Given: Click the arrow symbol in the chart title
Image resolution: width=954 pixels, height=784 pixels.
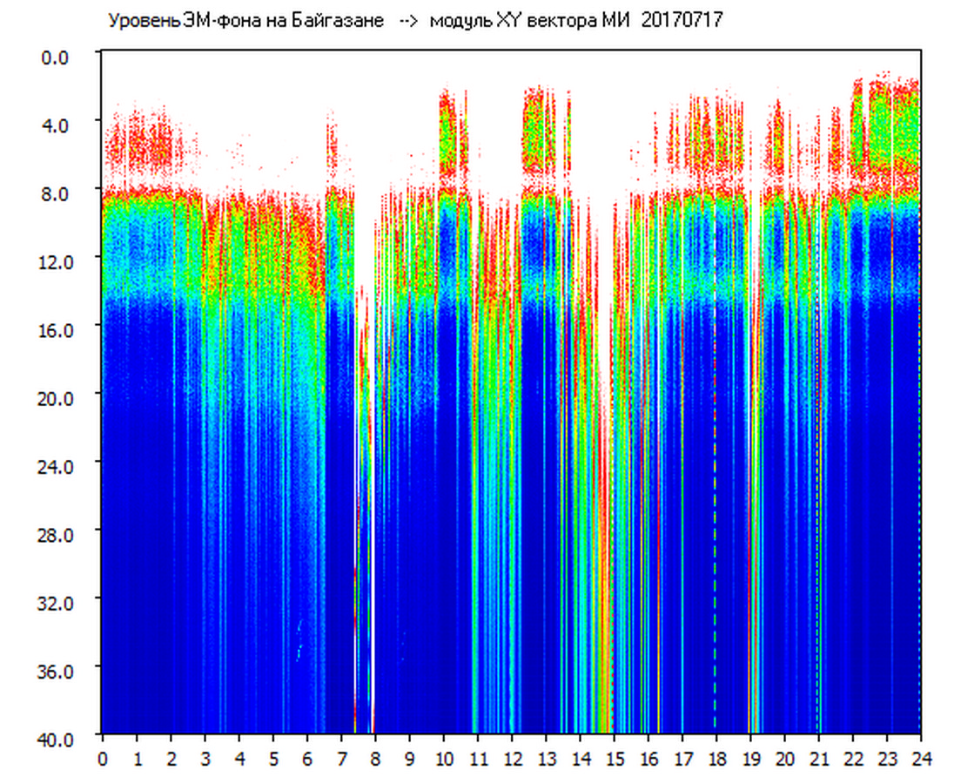Looking at the screenshot, I should tap(409, 21).
